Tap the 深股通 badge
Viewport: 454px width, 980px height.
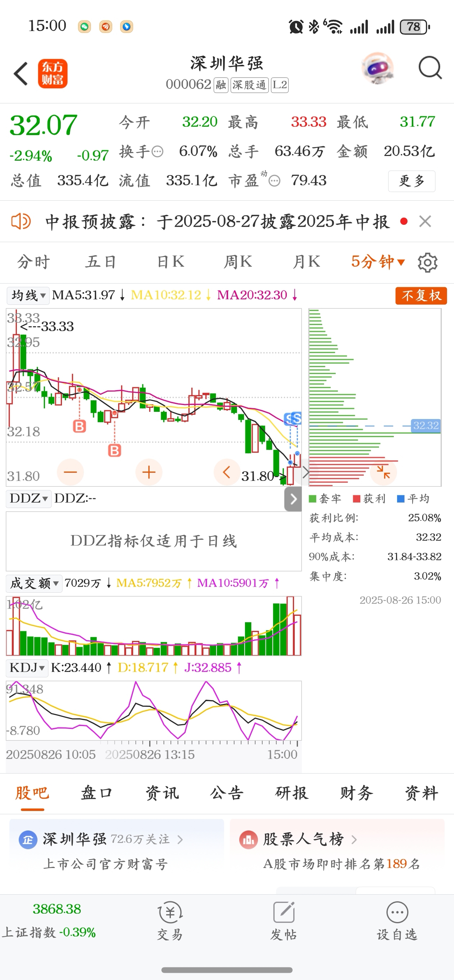(x=250, y=85)
